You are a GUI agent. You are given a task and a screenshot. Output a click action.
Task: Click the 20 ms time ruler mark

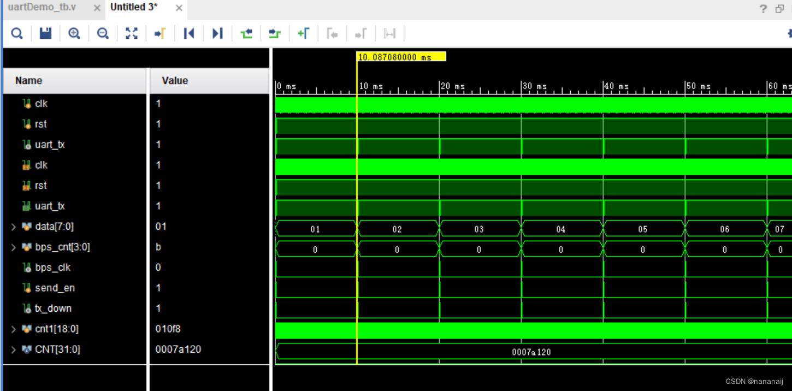tap(452, 86)
